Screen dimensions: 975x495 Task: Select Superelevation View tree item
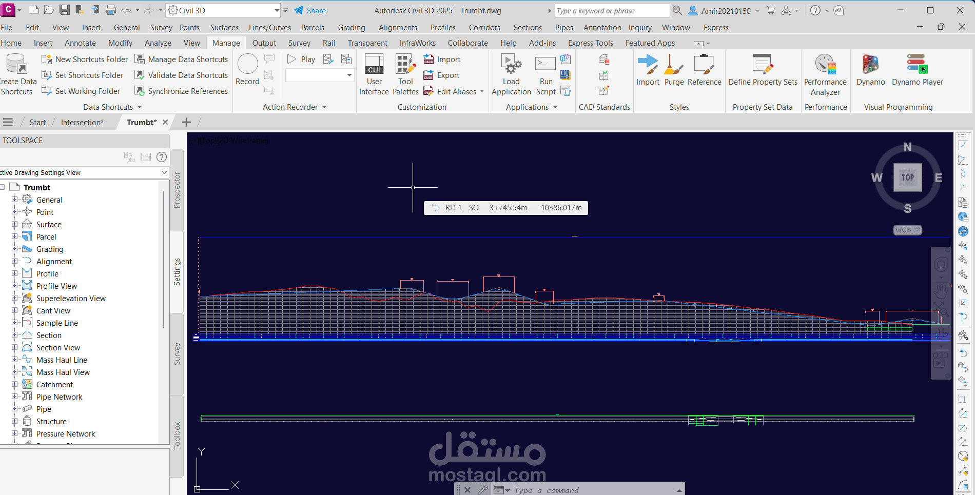(71, 298)
